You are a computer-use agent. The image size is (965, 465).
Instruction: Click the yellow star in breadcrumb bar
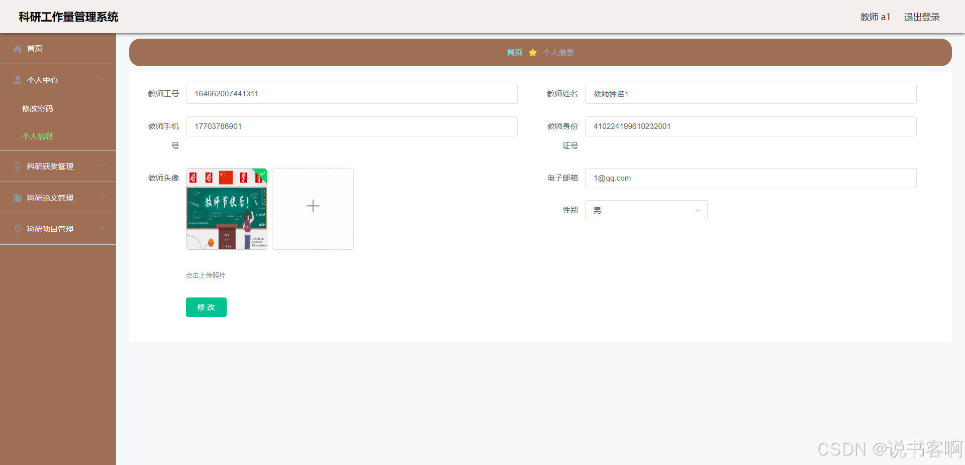[533, 53]
